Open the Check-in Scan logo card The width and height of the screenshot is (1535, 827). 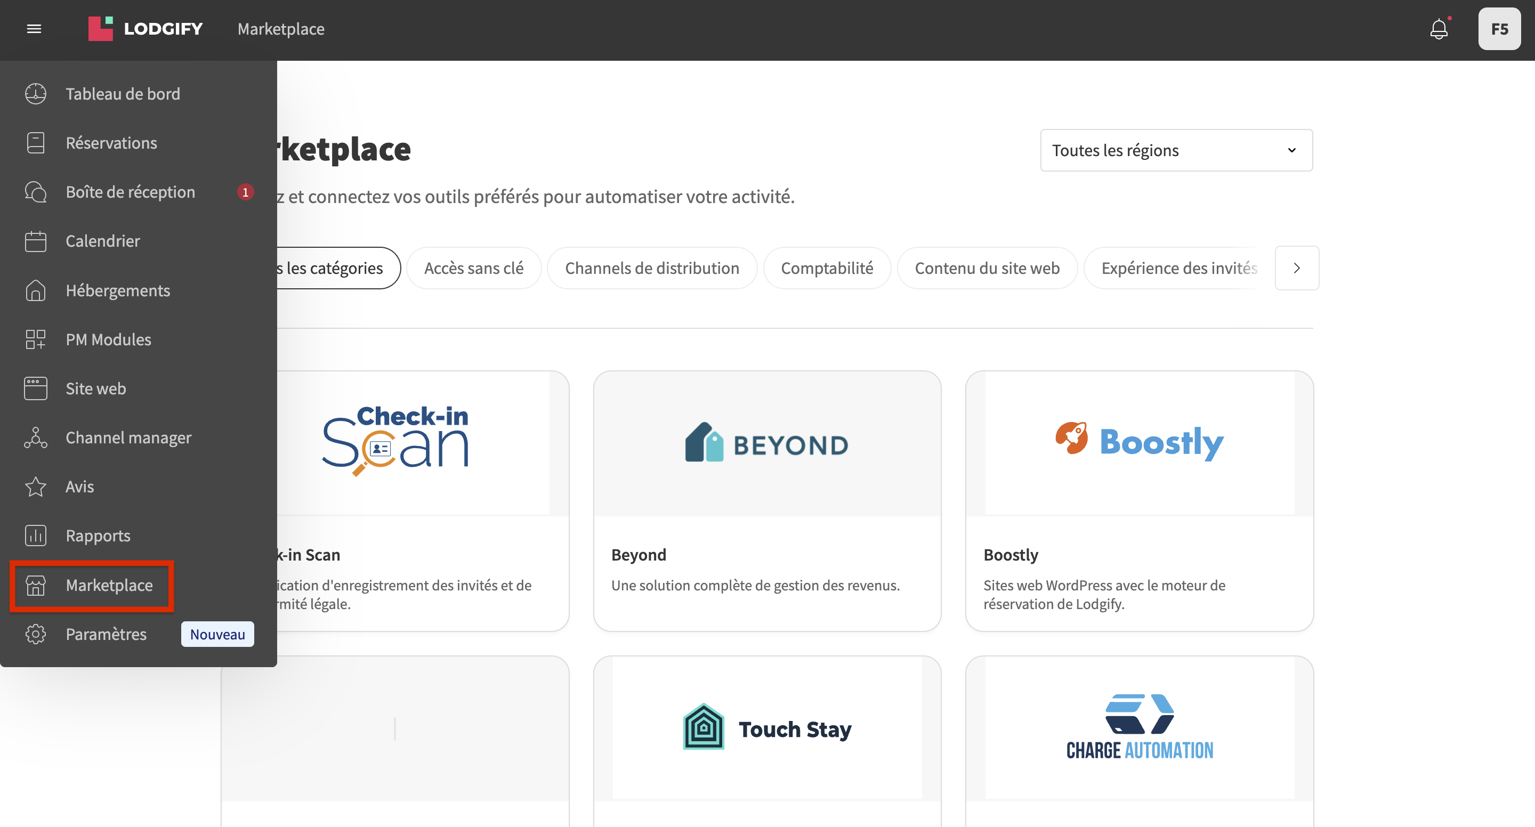(395, 443)
